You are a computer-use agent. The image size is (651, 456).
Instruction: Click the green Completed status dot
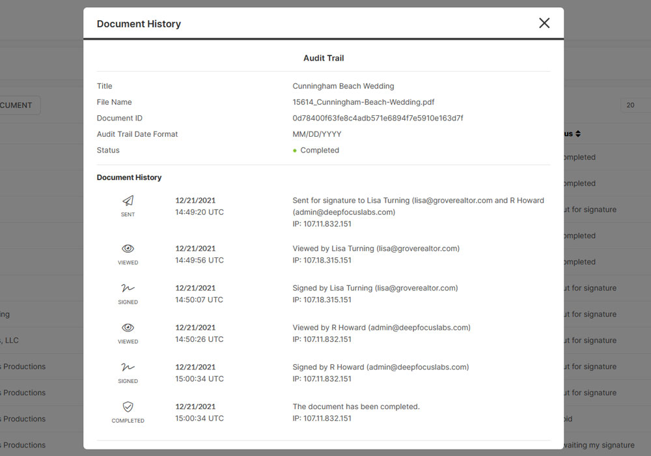click(295, 150)
